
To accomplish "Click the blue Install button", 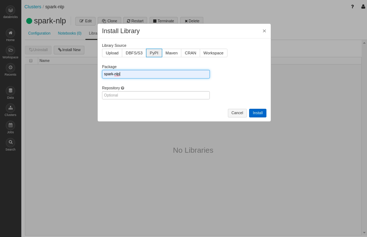I will click(258, 113).
